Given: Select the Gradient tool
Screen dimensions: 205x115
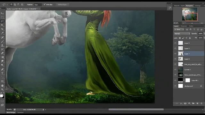Looking at the screenshot, I should pyautogui.click(x=2, y=57).
